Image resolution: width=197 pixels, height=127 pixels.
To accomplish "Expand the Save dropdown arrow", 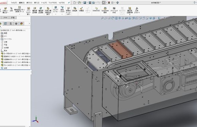I will (87, 3).
